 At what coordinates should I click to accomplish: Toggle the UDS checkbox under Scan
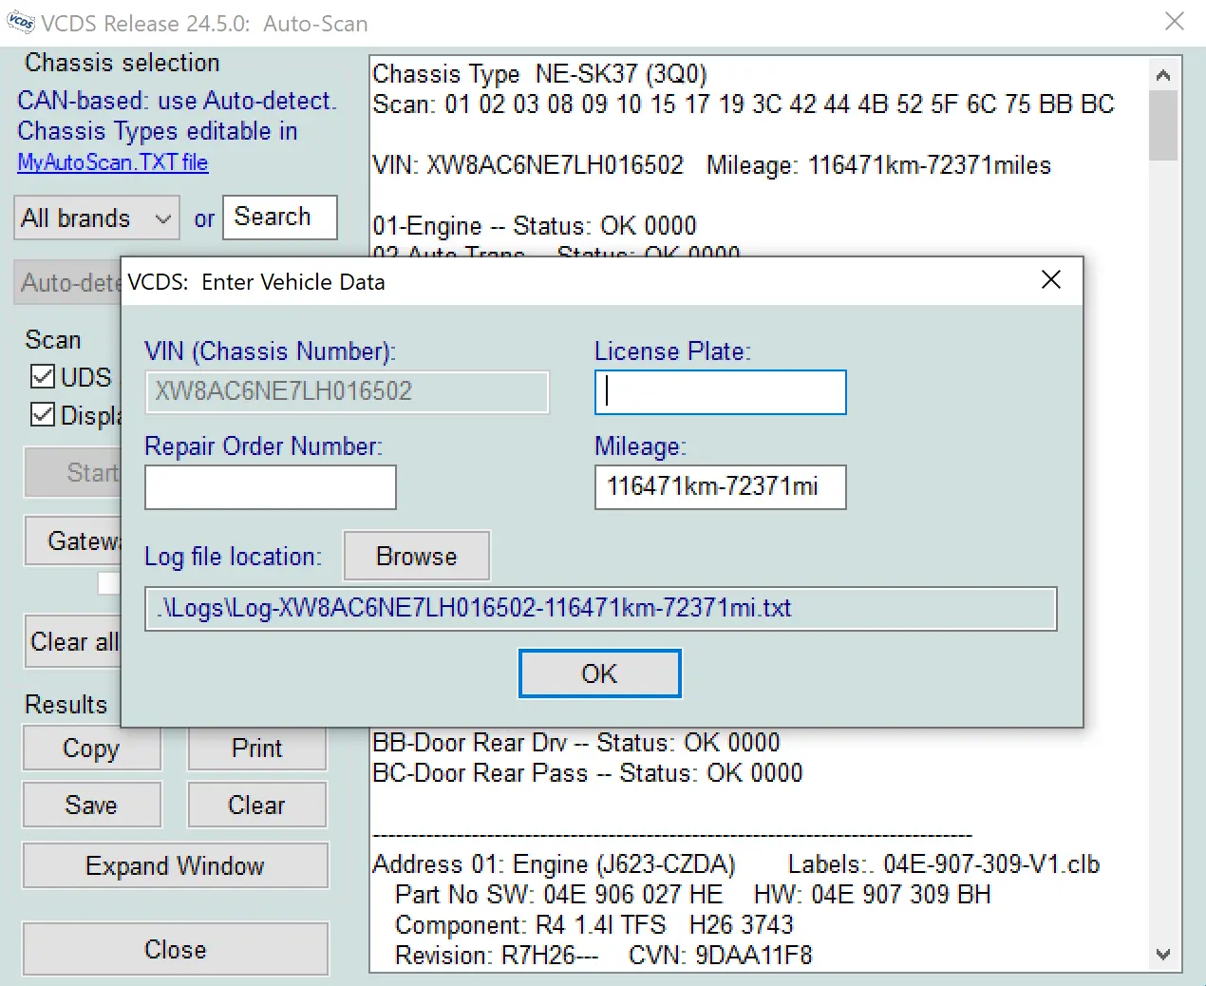pyautogui.click(x=43, y=377)
